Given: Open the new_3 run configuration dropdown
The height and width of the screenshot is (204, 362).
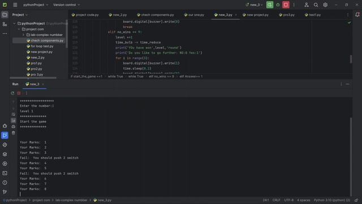Looking at the screenshot, I should coord(254,5).
